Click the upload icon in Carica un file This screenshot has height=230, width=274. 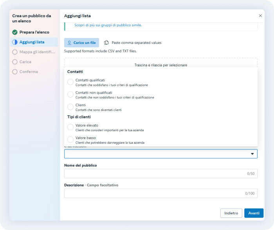(x=69, y=43)
